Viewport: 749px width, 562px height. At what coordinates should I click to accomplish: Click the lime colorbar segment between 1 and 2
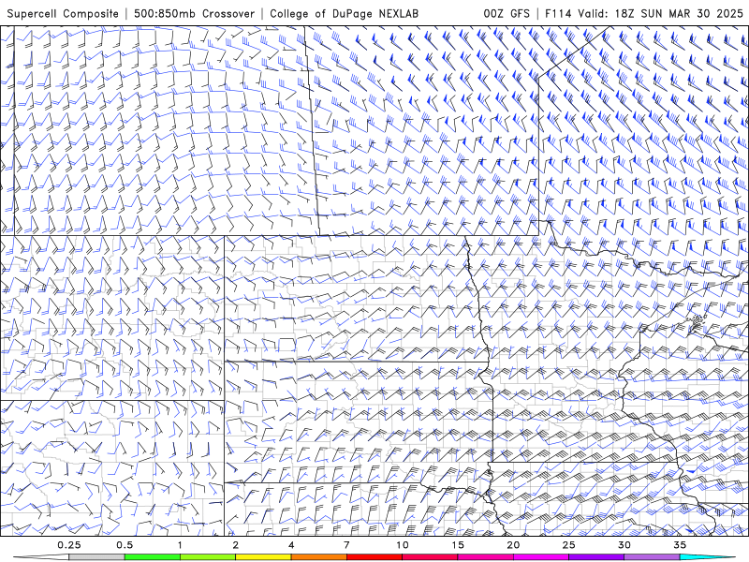pos(208,557)
